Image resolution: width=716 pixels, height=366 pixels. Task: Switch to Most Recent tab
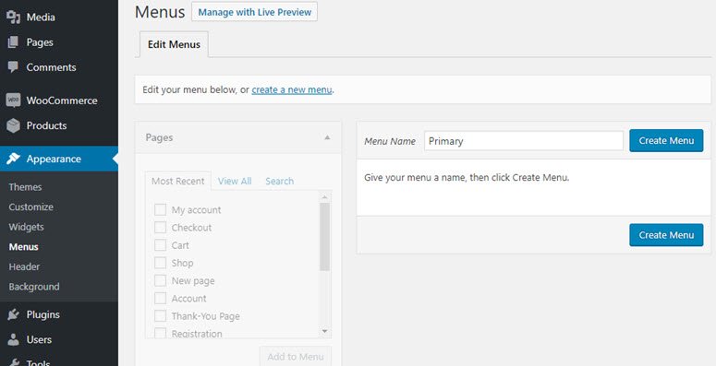click(178, 181)
